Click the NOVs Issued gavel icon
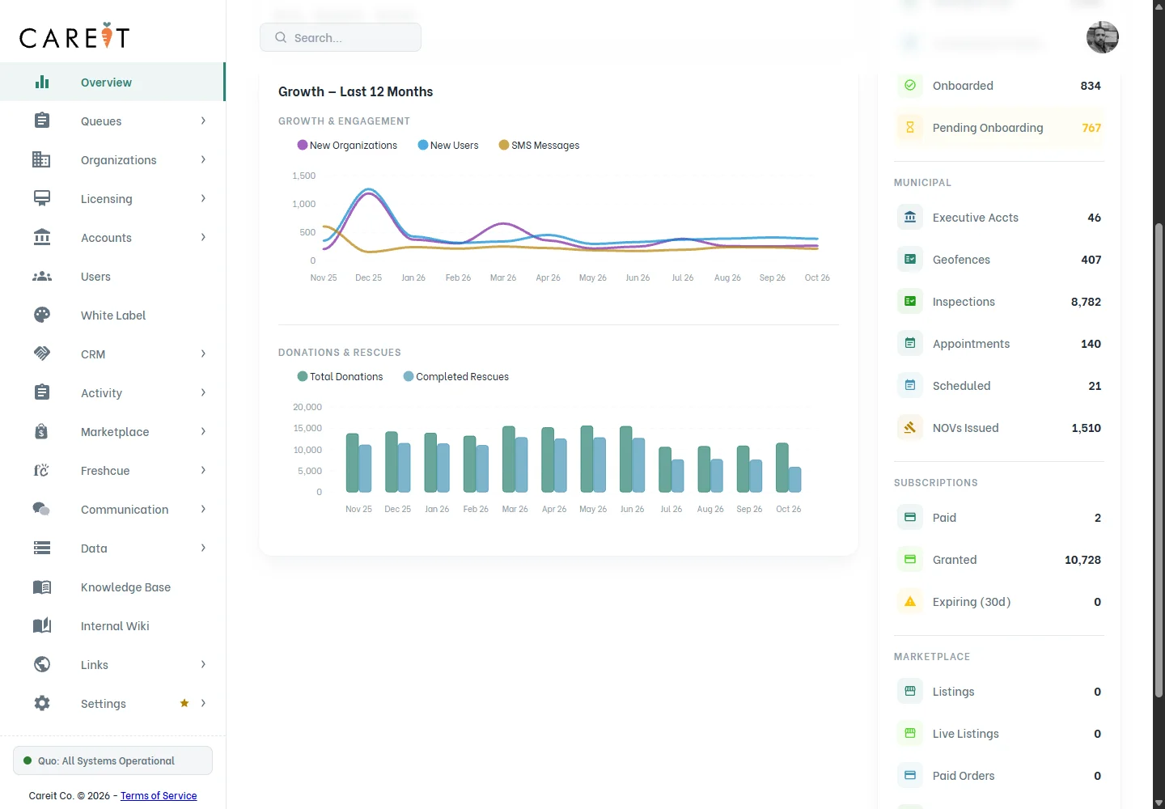The width and height of the screenshot is (1165, 809). coord(910,427)
